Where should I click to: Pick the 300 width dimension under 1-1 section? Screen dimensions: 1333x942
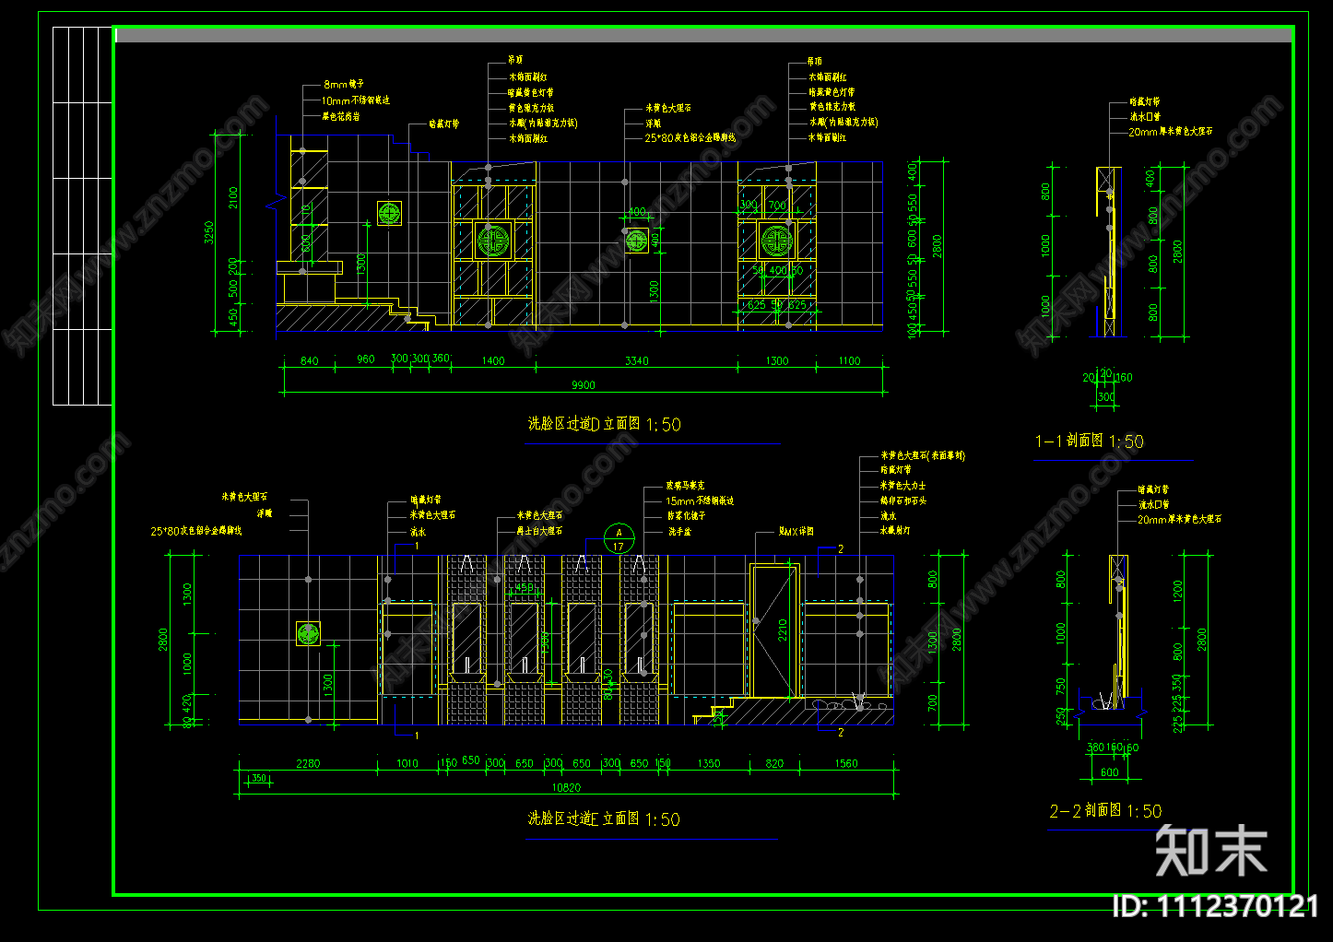click(x=1106, y=397)
